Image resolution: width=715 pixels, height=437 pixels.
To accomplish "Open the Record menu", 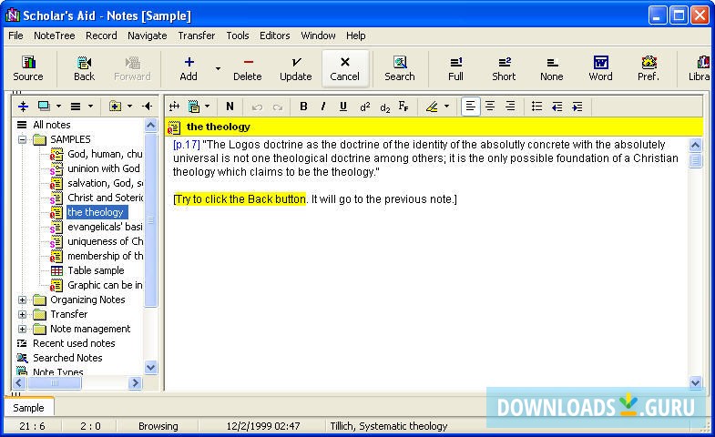I will tap(101, 36).
